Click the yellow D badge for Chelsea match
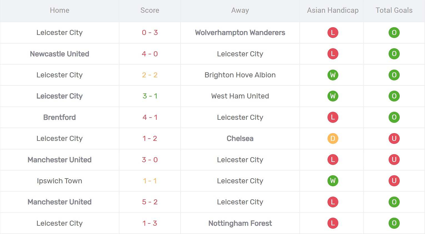The height and width of the screenshot is (234, 425). (333, 138)
